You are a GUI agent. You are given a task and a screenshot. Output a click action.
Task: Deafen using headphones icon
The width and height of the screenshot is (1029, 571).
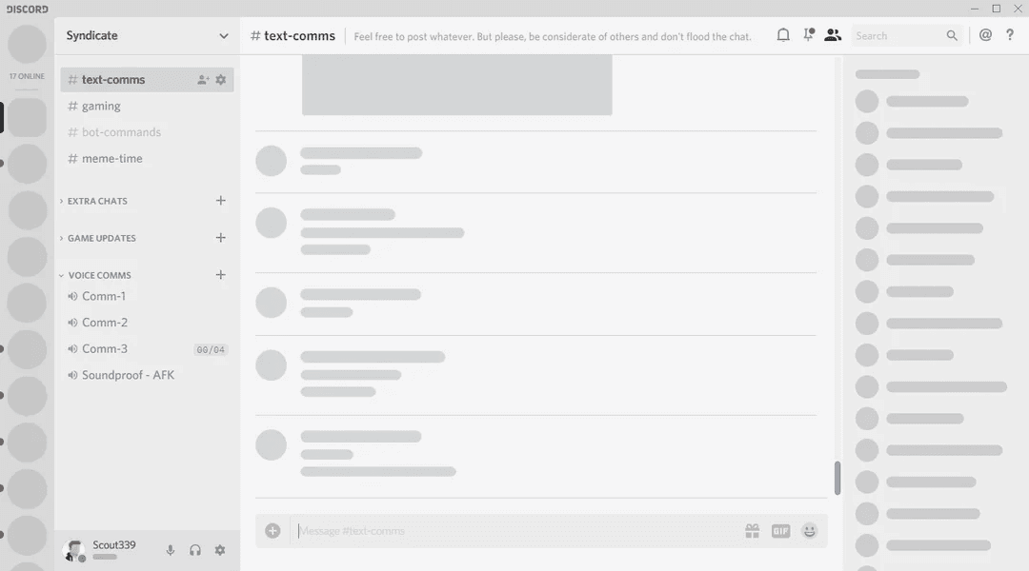[x=195, y=550]
